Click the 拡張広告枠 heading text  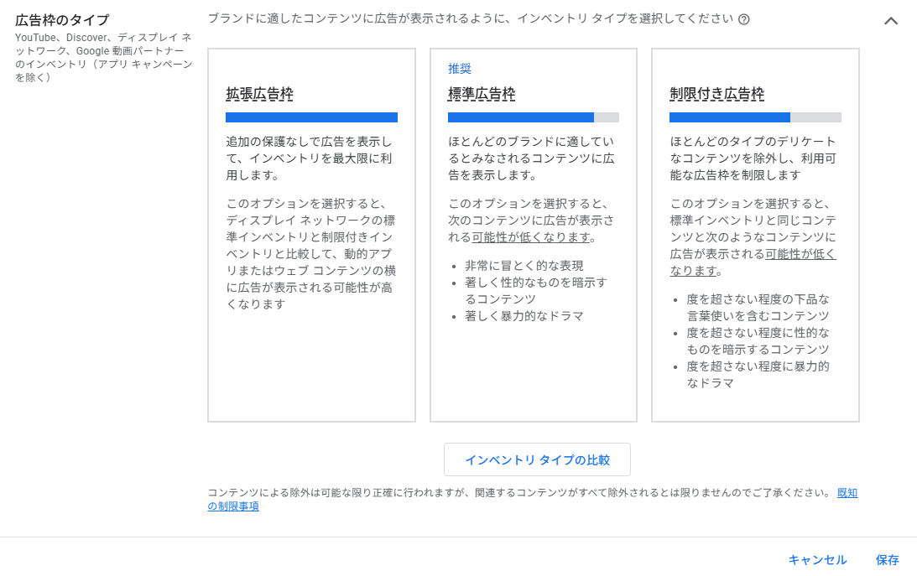coord(259,94)
